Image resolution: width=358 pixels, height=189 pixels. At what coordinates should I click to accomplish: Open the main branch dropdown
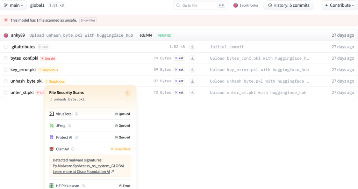pos(14,5)
